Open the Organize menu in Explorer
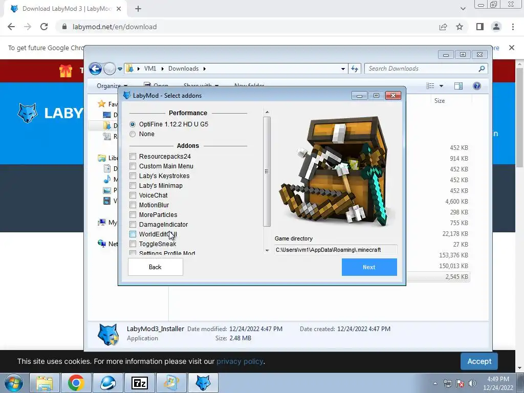The image size is (524, 393). 112,86
